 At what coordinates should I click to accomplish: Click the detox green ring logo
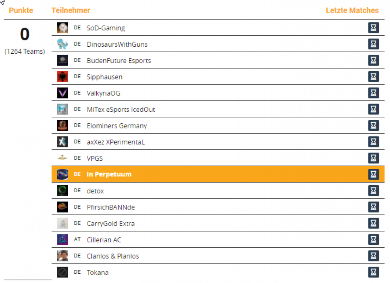[62, 191]
